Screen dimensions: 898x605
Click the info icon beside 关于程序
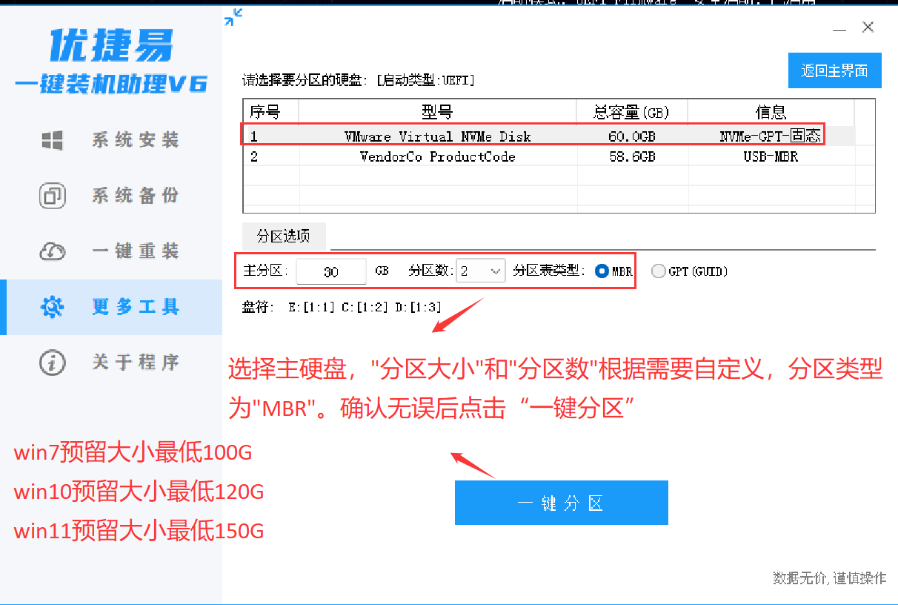[x=53, y=363]
